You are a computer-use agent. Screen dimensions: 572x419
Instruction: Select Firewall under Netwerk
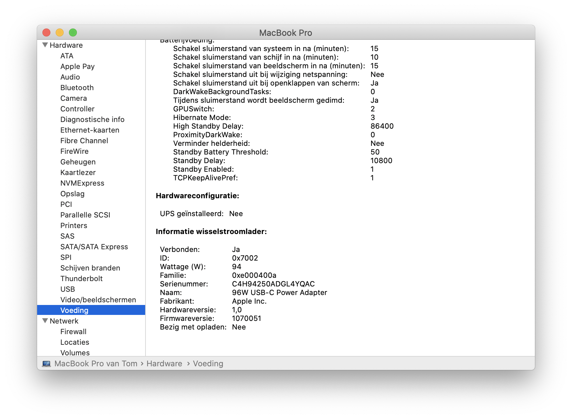pos(73,331)
